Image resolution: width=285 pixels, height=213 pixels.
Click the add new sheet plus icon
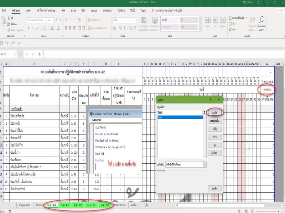click(x=146, y=205)
